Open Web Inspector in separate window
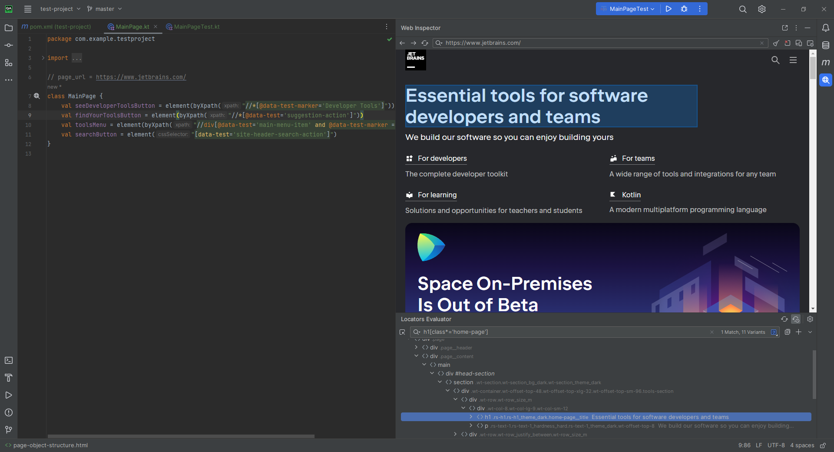 pos(785,28)
